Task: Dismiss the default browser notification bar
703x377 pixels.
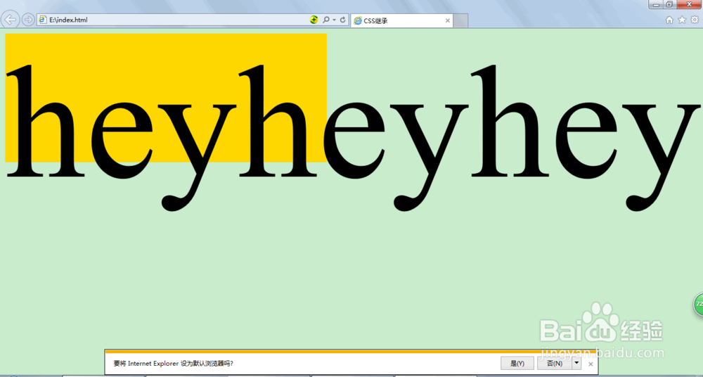Action: point(591,364)
